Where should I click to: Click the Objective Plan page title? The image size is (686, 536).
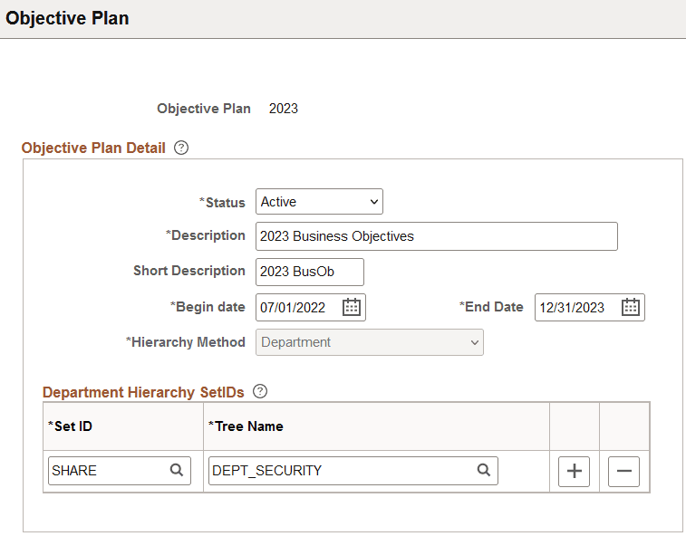(68, 18)
